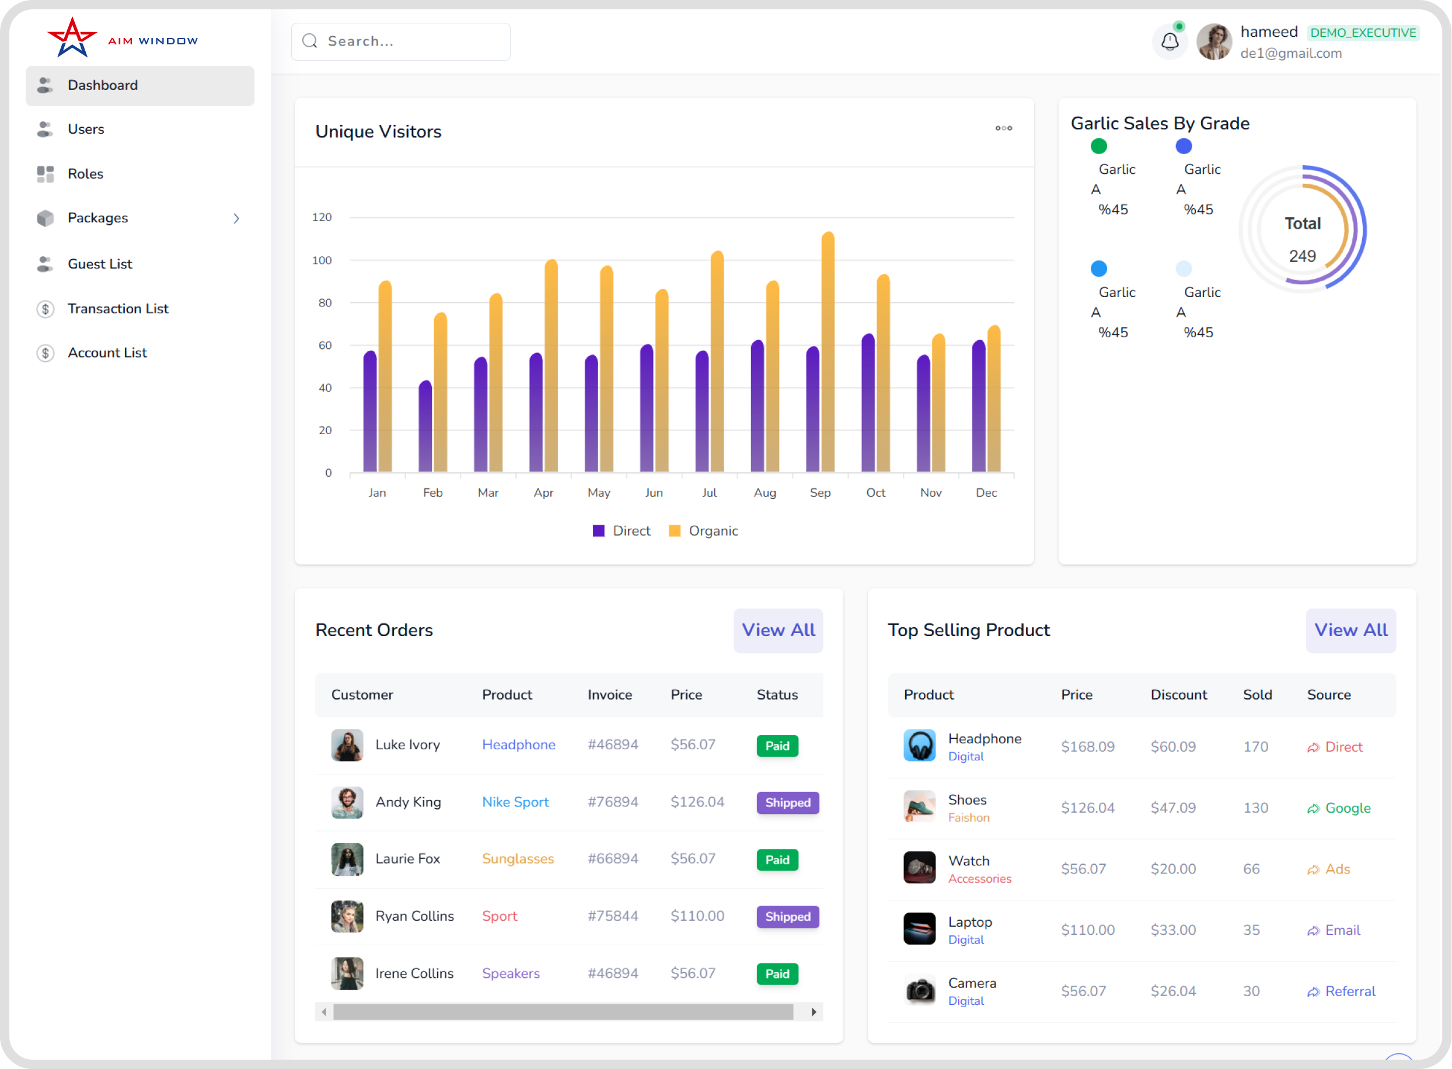Image resolution: width=1452 pixels, height=1069 pixels.
Task: Toggle the green Garlic A legend dot
Action: (x=1098, y=146)
